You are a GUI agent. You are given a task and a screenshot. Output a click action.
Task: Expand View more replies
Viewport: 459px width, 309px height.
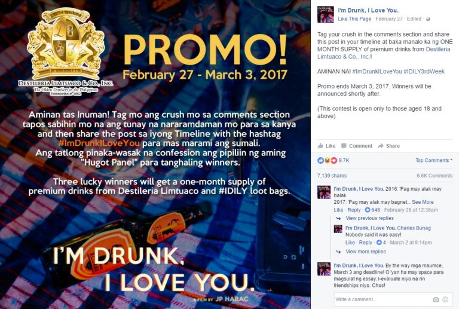[366, 252]
